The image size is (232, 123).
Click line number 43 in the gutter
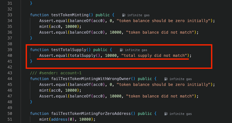coord(10,73)
